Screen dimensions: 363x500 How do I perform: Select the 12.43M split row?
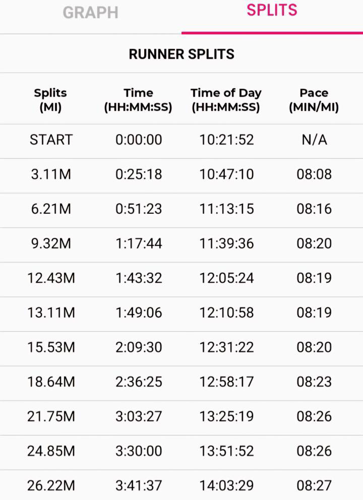[181, 278]
